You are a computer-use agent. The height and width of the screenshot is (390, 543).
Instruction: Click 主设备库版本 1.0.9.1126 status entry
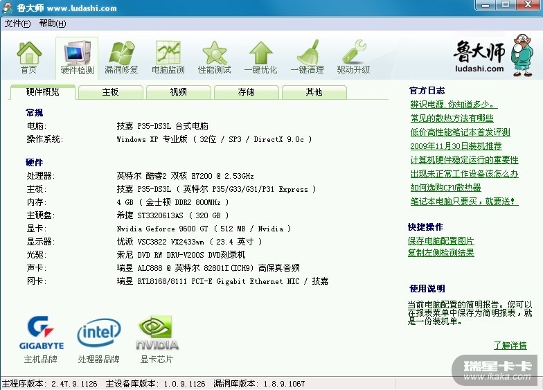(155, 384)
